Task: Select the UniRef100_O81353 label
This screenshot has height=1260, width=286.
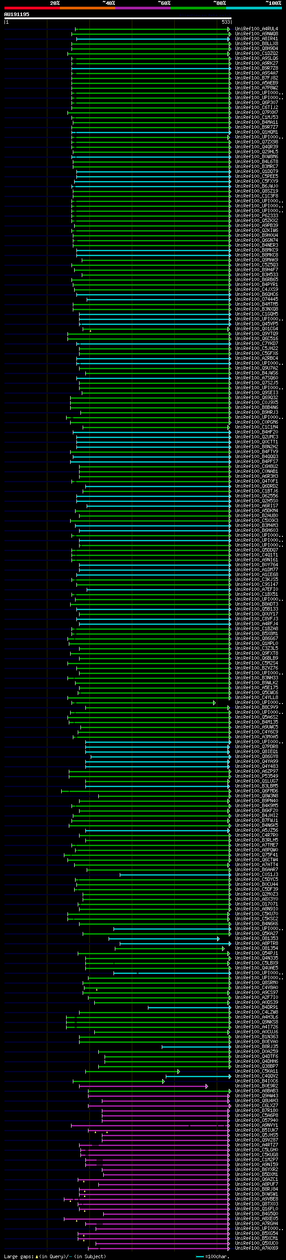Action: [256, 938]
